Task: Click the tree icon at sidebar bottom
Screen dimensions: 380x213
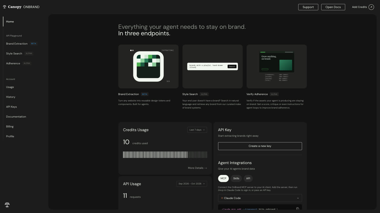Action: (7, 205)
